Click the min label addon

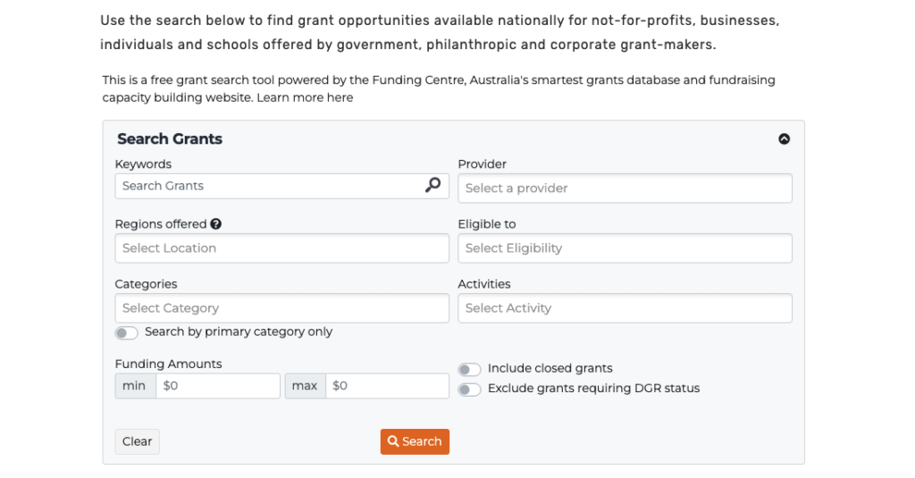(x=135, y=386)
